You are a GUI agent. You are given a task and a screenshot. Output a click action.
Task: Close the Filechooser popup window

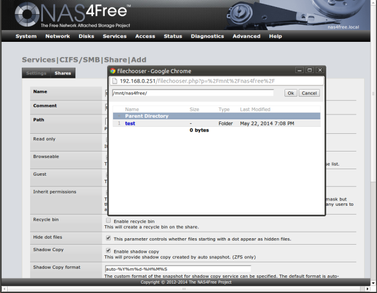click(320, 70)
